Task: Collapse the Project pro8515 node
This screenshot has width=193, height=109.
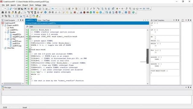Action: 3,25
